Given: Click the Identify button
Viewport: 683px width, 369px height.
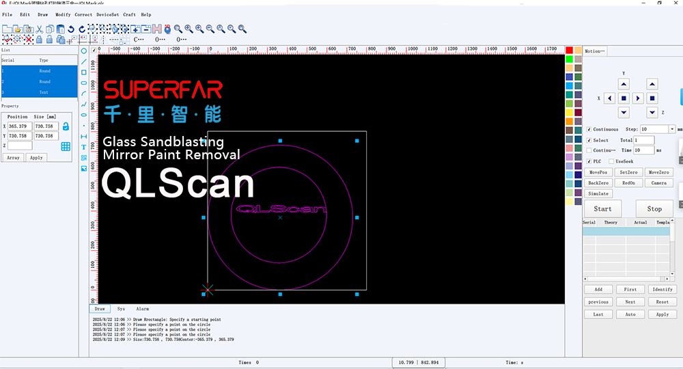Looking at the screenshot, I should click(x=662, y=289).
